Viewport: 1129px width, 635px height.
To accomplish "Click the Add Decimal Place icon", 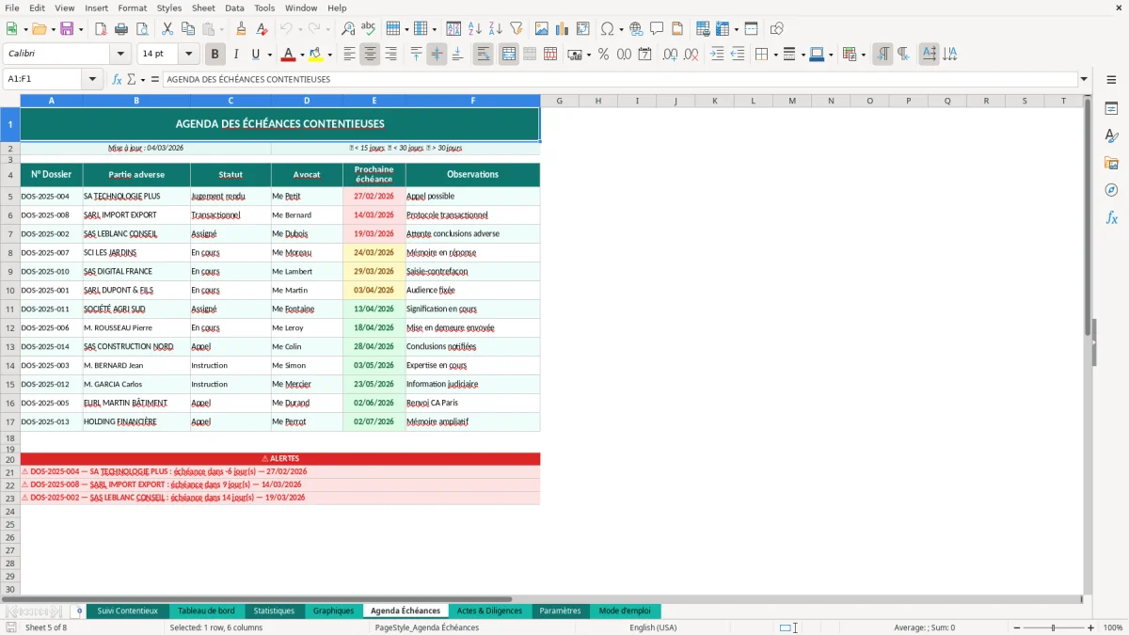I will tap(670, 55).
